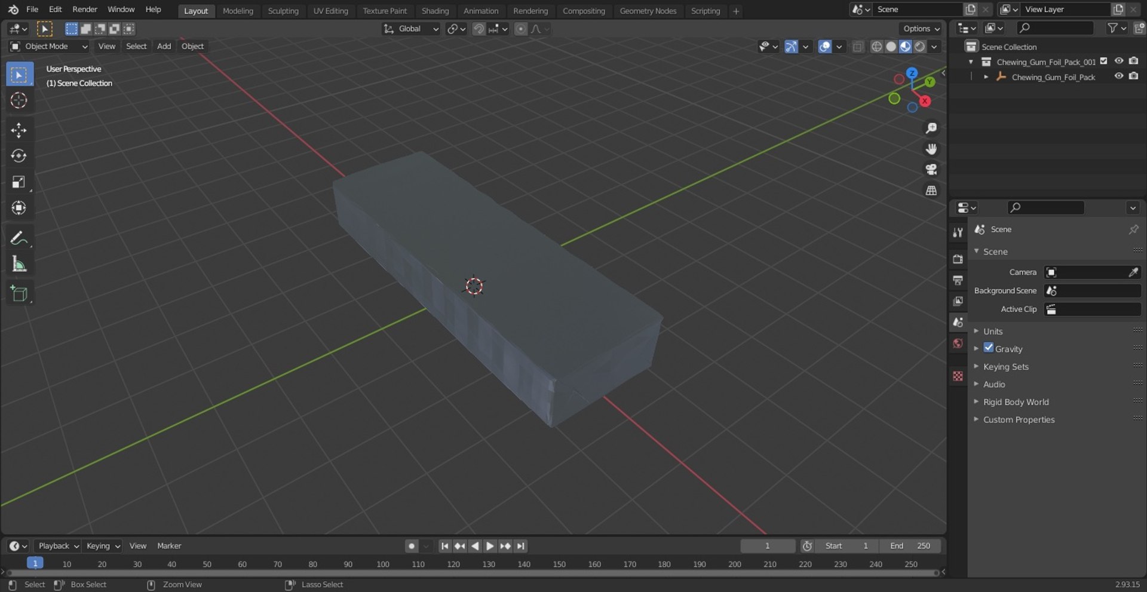The image size is (1147, 592).
Task: Toggle viewport X-Ray mode
Action: (x=858, y=47)
